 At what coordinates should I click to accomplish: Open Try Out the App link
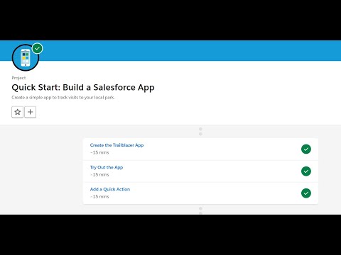coord(107,167)
